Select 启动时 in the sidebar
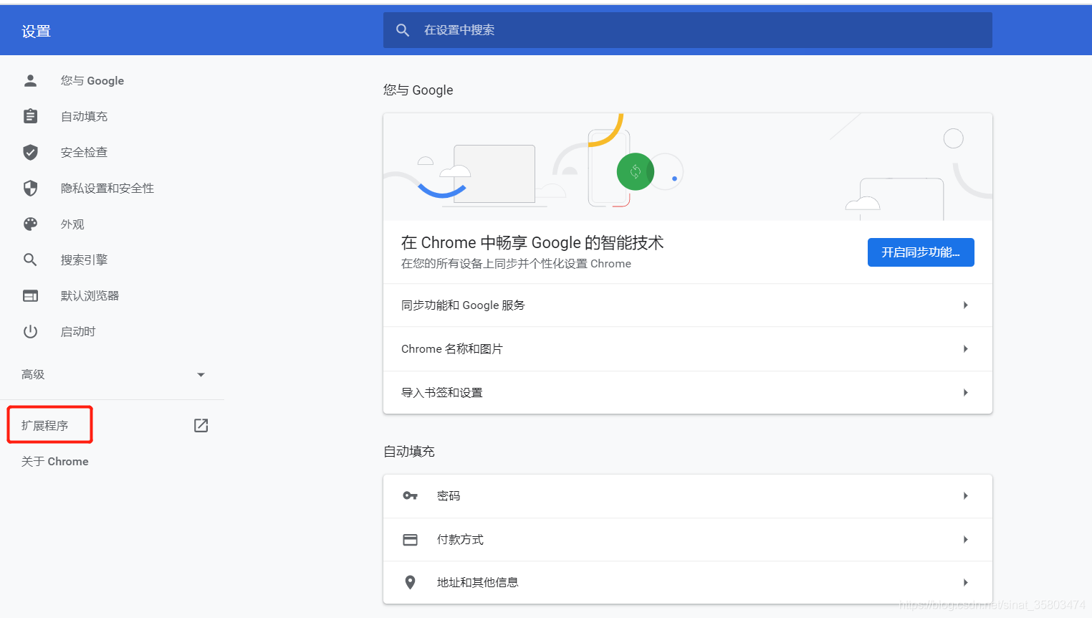 tap(78, 331)
